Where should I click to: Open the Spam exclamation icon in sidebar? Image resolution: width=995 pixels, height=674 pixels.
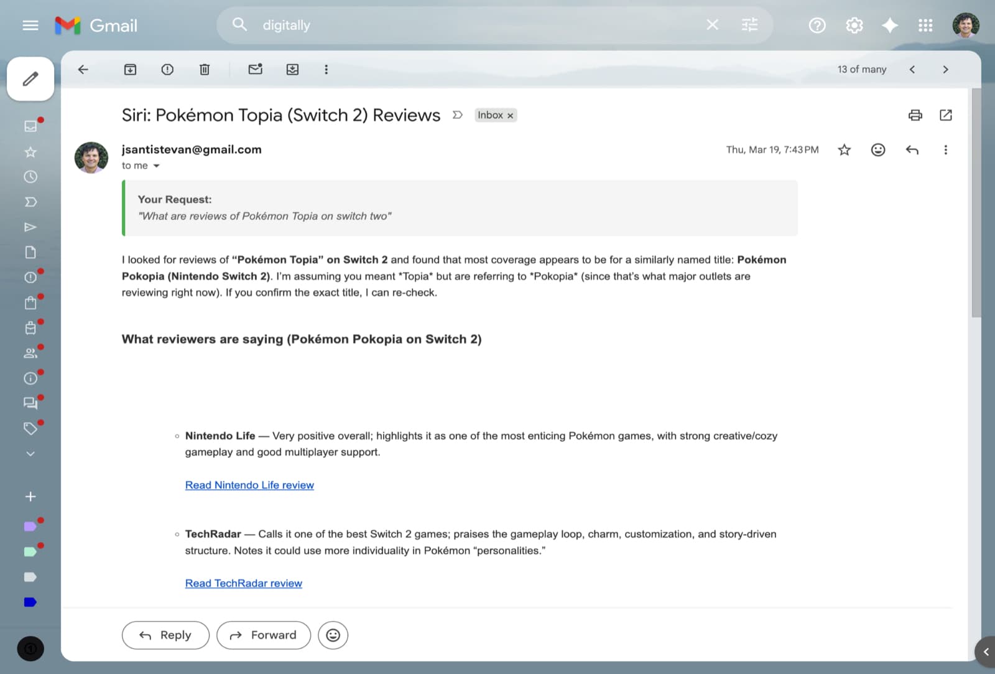coord(30,278)
